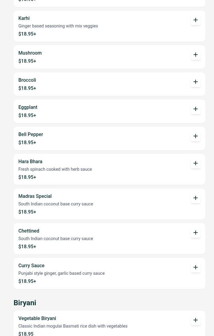
Task: Tap the plus icon beside Bell Pepper
Action: [x=195, y=136]
